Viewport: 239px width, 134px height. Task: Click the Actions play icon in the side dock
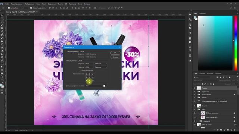[190, 15]
